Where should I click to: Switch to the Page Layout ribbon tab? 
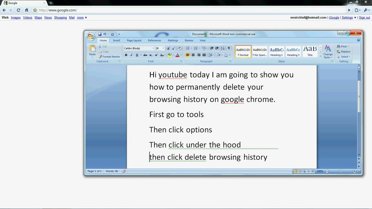click(134, 40)
